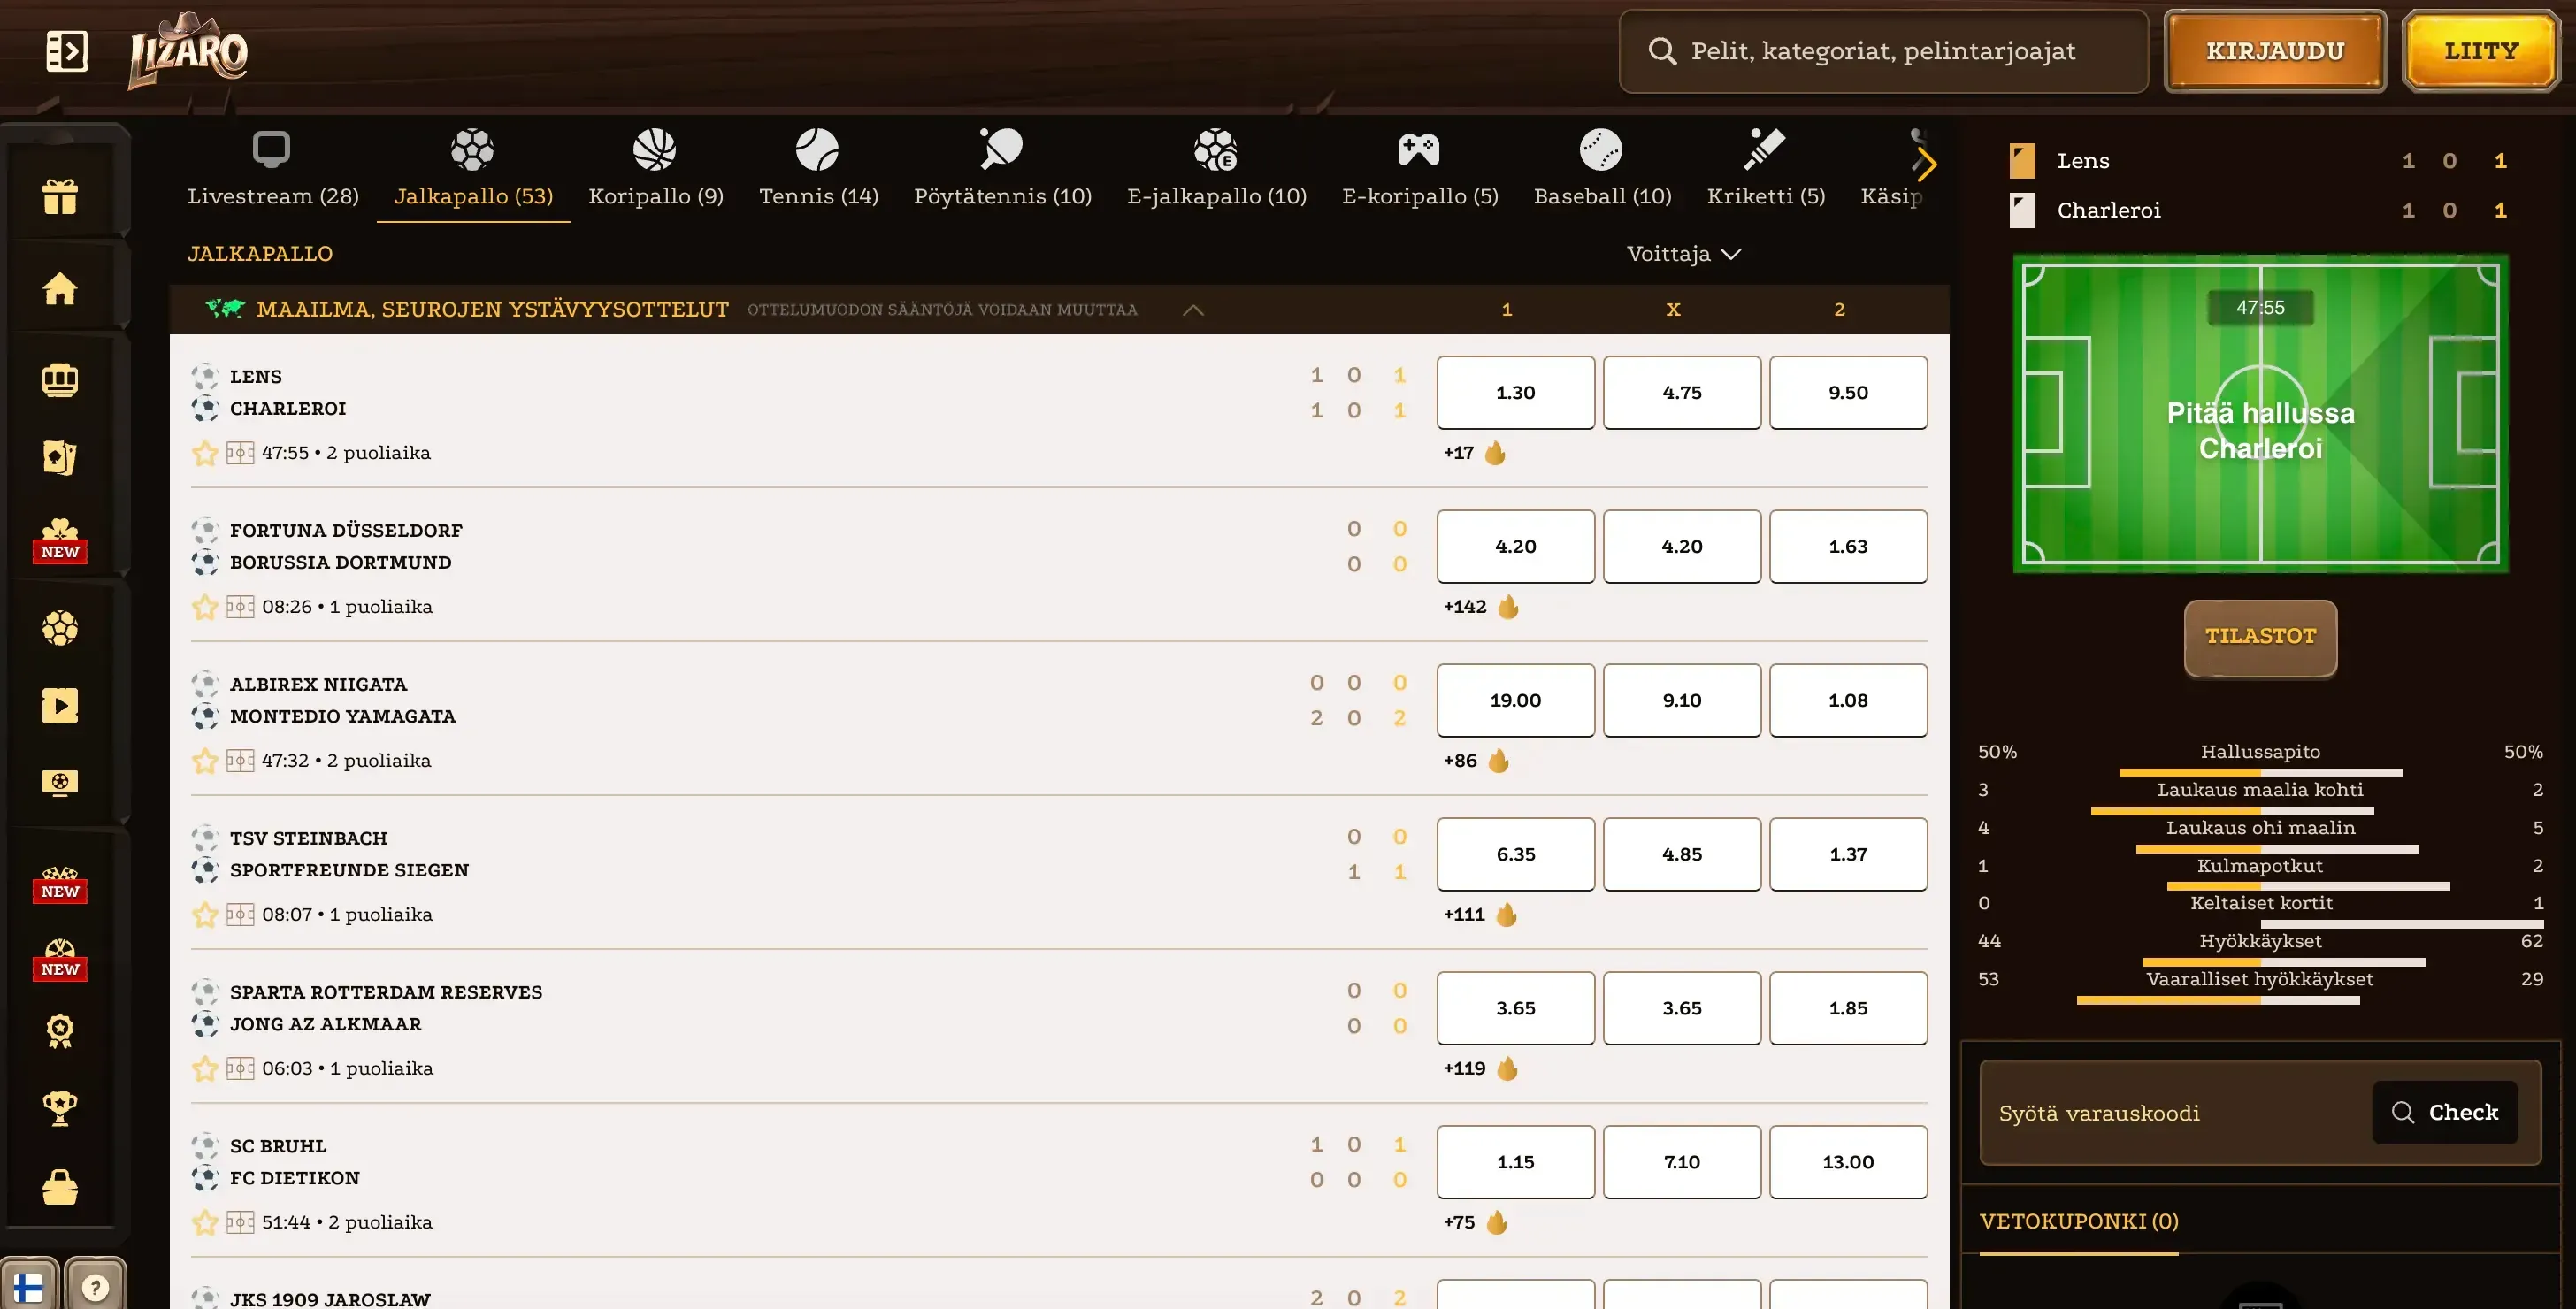
Task: Open the award ribbon badge icon
Action: (60, 1031)
